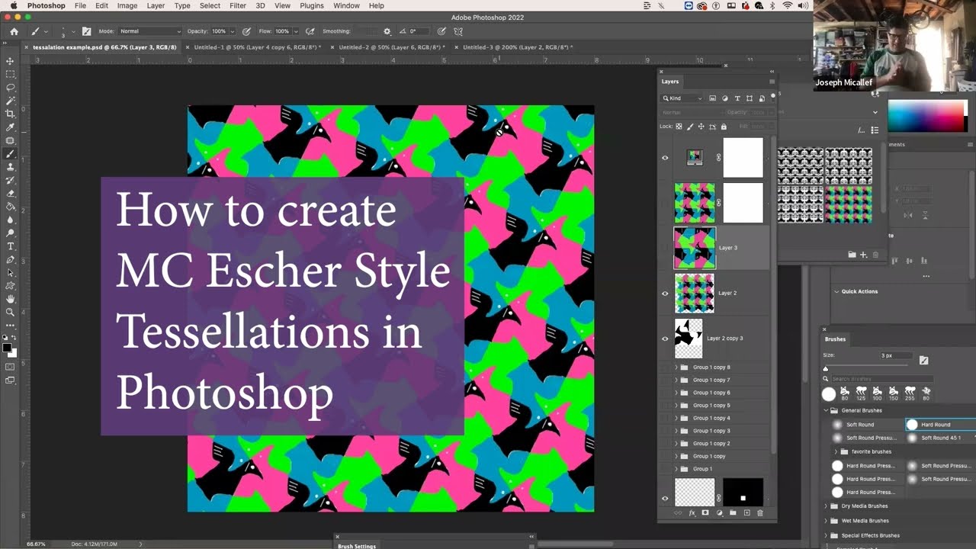This screenshot has height=549, width=976.
Task: Show Group 1 copy 8 visibility
Action: coord(665,368)
